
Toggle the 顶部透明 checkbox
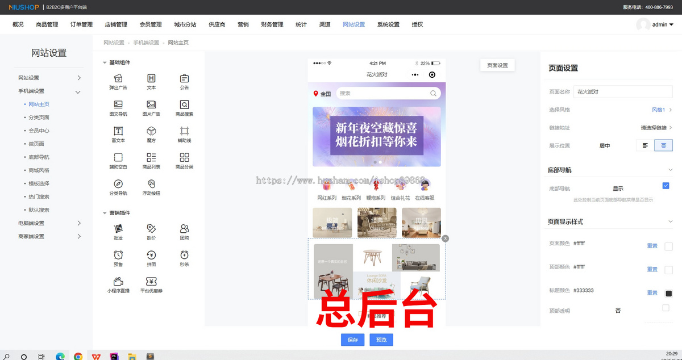pyautogui.click(x=666, y=308)
